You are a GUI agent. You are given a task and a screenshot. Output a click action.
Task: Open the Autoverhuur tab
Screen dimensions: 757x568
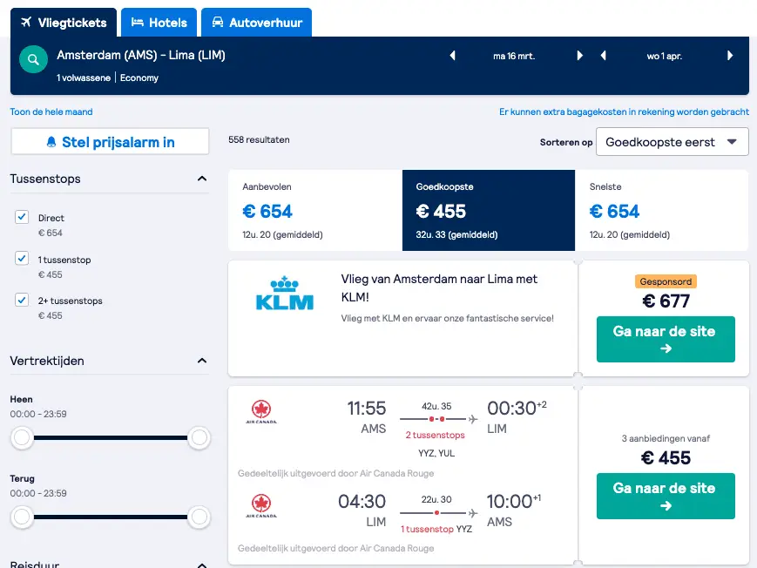256,23
